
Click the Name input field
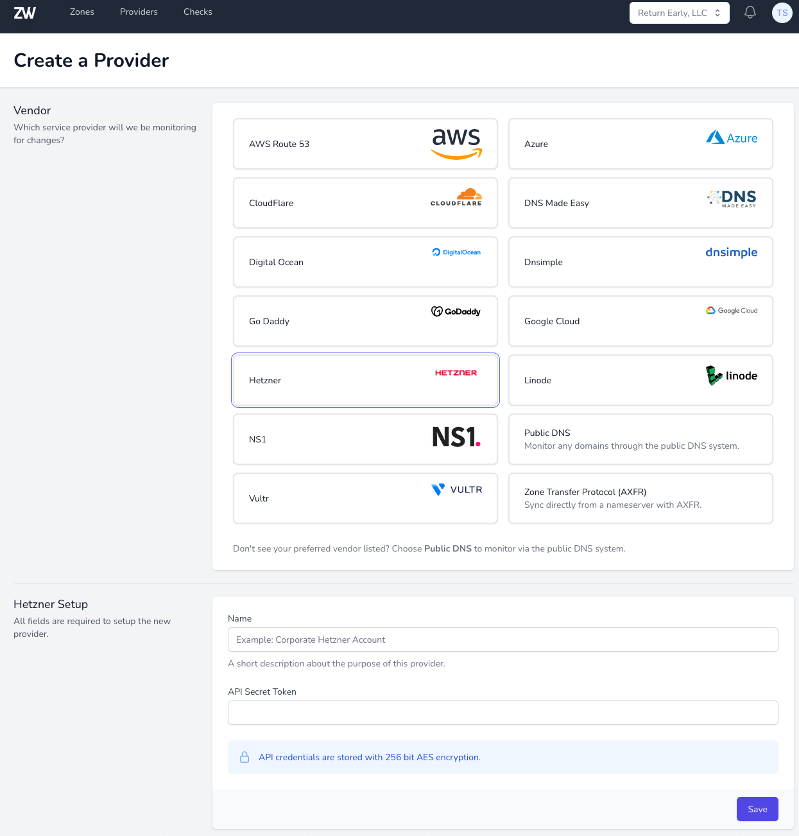(x=503, y=640)
